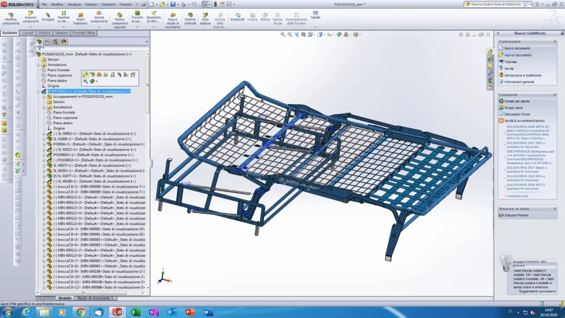Expand the SL-01069<1> tree node
Screen dimensions: 565x318
click(44, 139)
